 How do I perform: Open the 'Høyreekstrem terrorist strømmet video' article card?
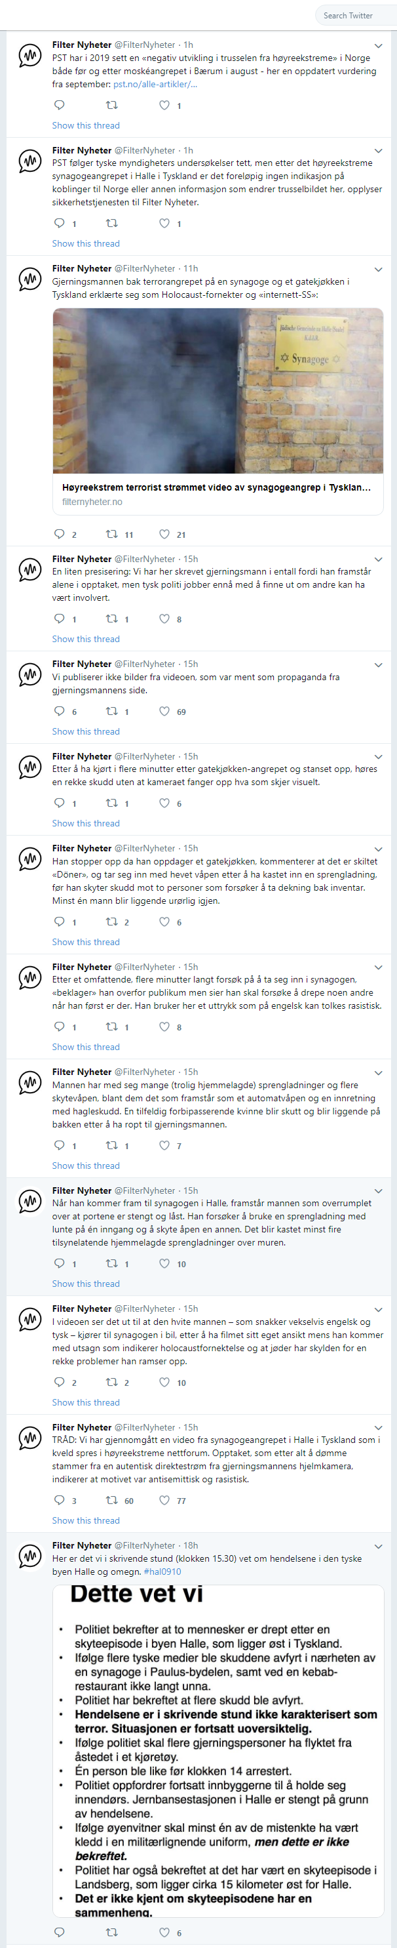tap(217, 494)
